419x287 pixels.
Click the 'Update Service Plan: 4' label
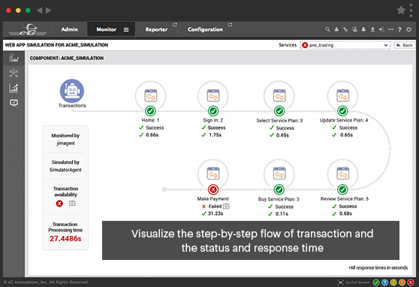pyautogui.click(x=344, y=120)
